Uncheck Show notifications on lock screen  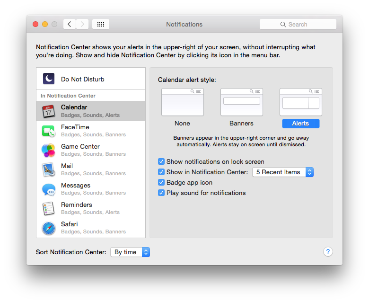[x=161, y=161]
